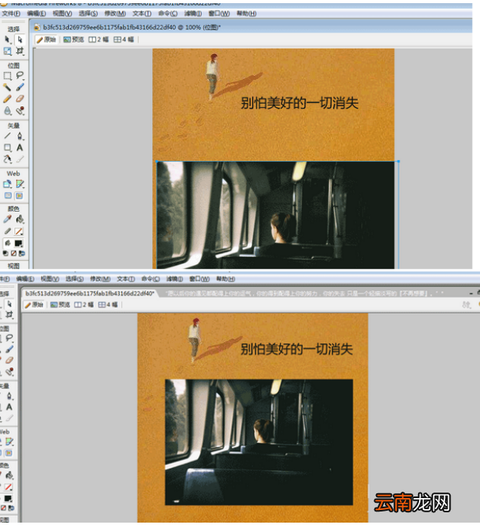Select the Slice tool in upper window
The image size is (480, 525).
point(20,184)
